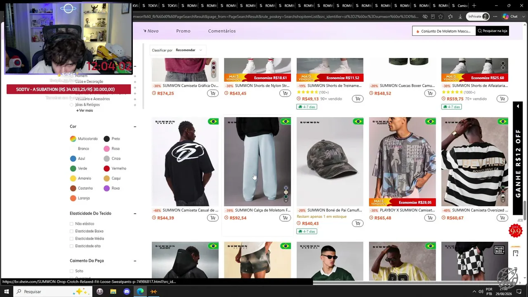528x297 pixels.
Task: Filter by Vermelho color swatch
Action: (x=106, y=169)
